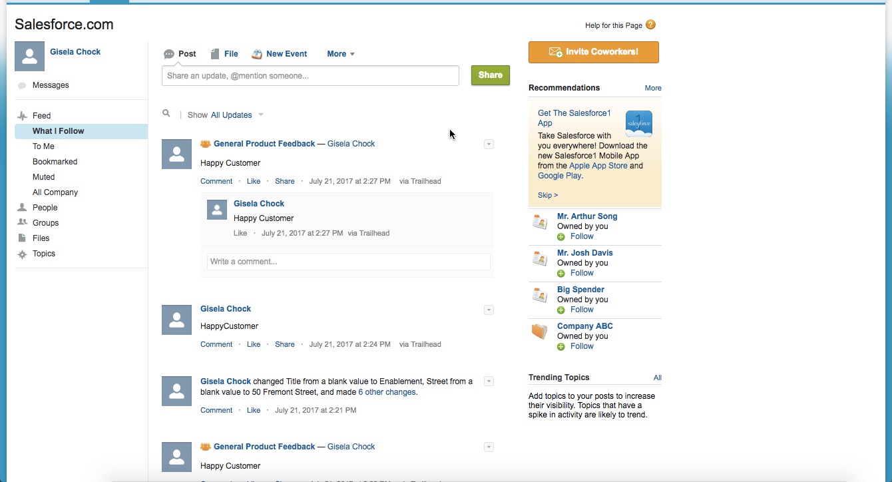
Task: Open the action arrow on the changed Title post
Action: click(x=489, y=381)
